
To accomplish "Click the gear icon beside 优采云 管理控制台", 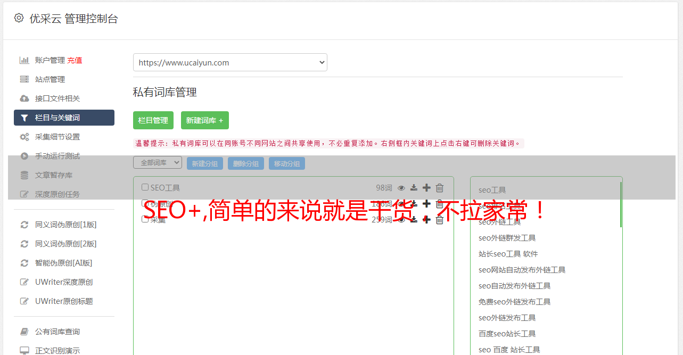I will click(19, 18).
